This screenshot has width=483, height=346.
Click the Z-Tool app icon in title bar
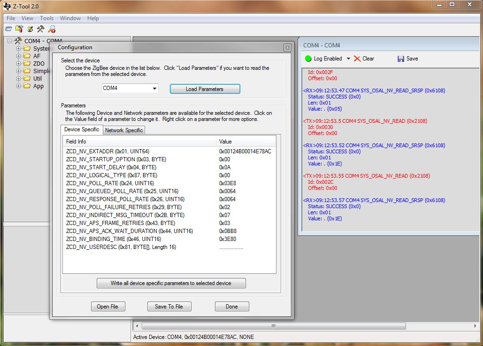coord(7,6)
